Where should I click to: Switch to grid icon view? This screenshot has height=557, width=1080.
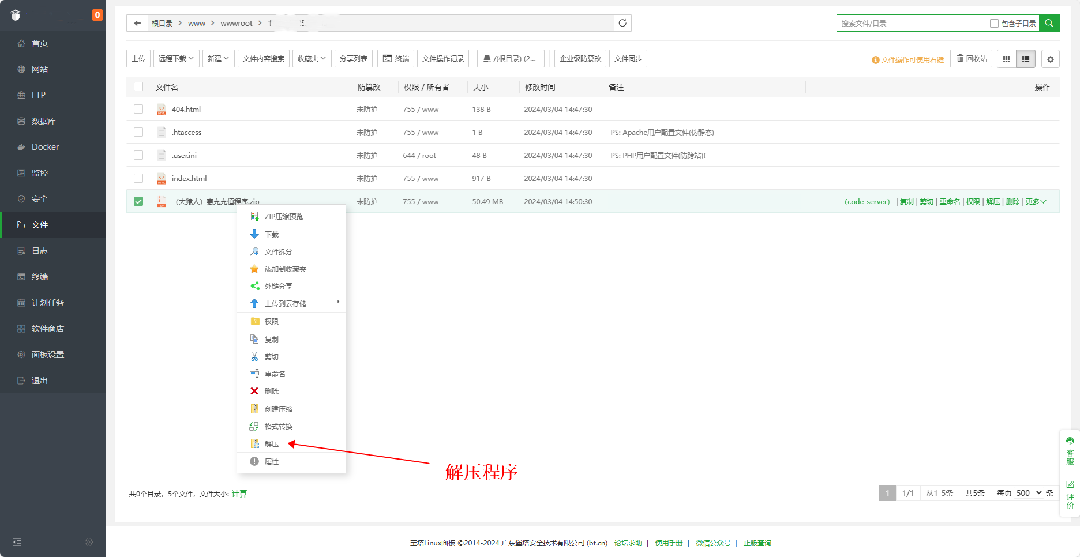[1006, 59]
